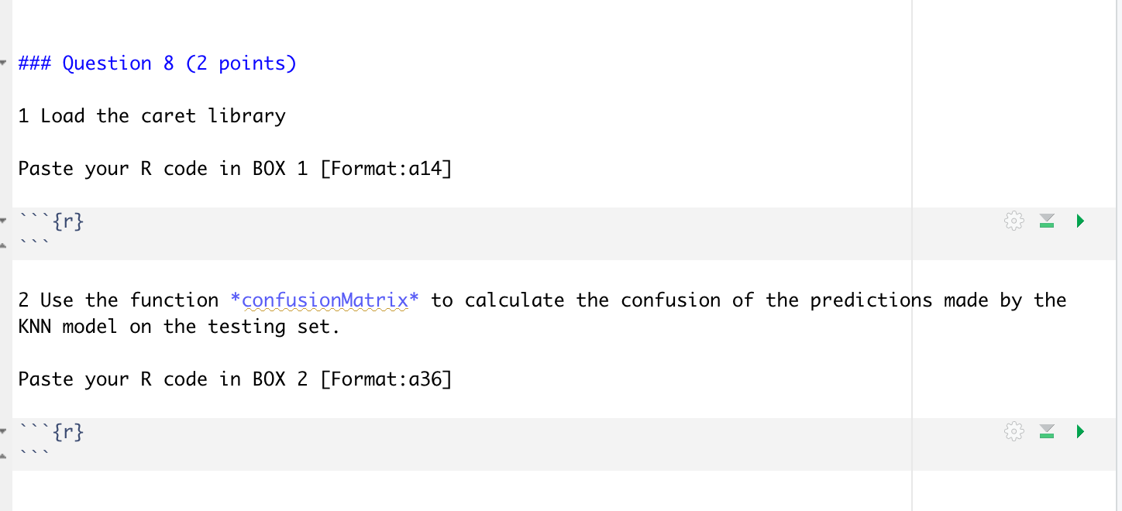Collapse the second R code chunk
The image size is (1122, 511).
[4, 430]
